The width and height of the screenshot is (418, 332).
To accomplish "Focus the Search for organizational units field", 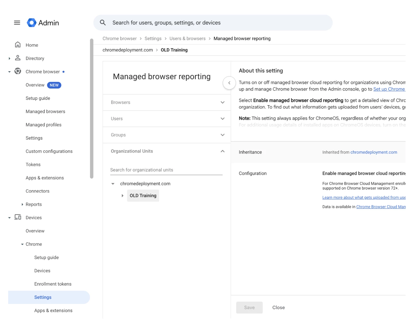I will pyautogui.click(x=166, y=170).
